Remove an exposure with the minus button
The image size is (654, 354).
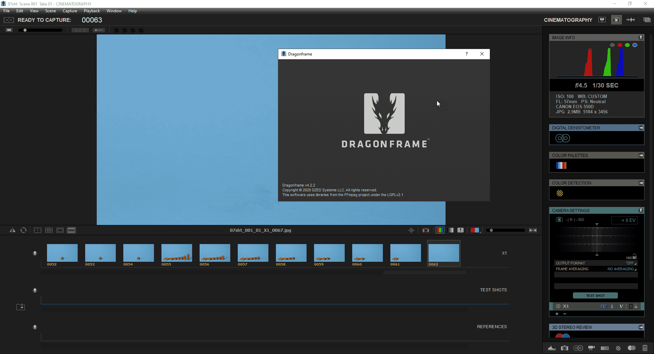[x=565, y=314]
